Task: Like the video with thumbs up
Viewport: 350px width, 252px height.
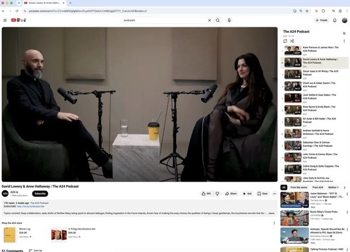Action: point(206,194)
